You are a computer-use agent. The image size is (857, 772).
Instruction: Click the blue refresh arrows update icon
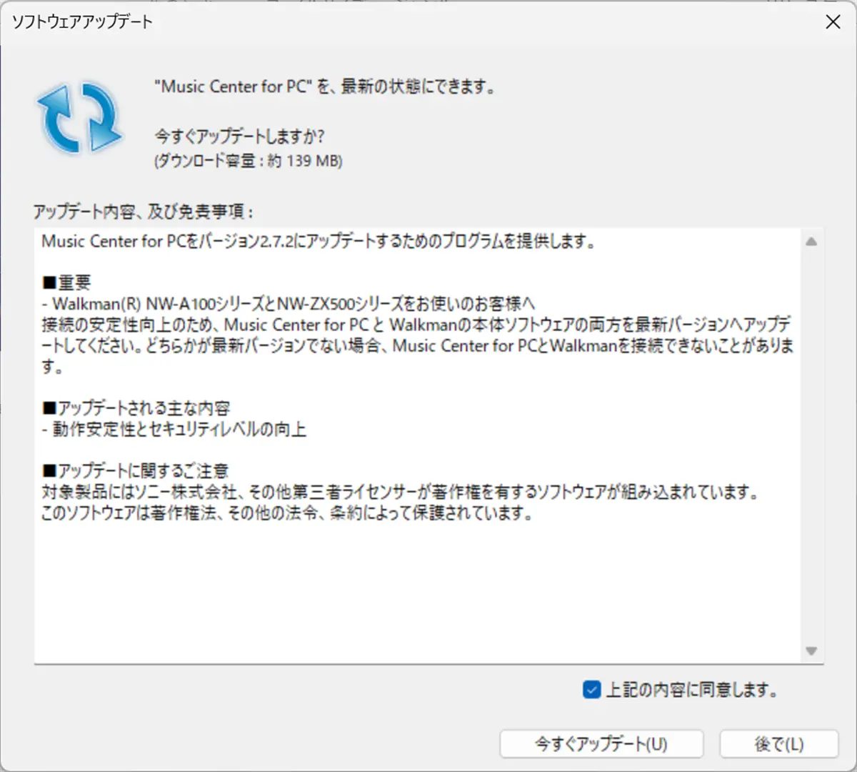tap(79, 117)
